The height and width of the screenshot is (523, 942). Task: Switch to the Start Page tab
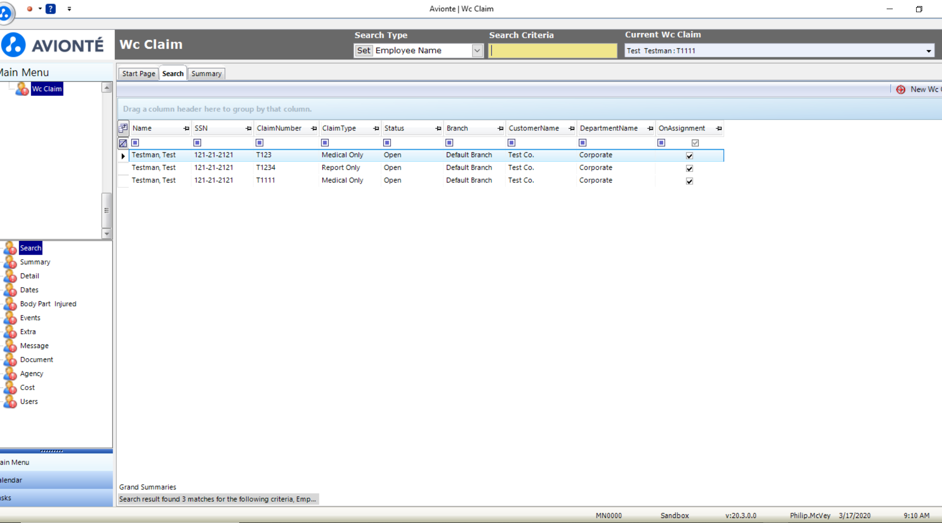[x=139, y=74]
